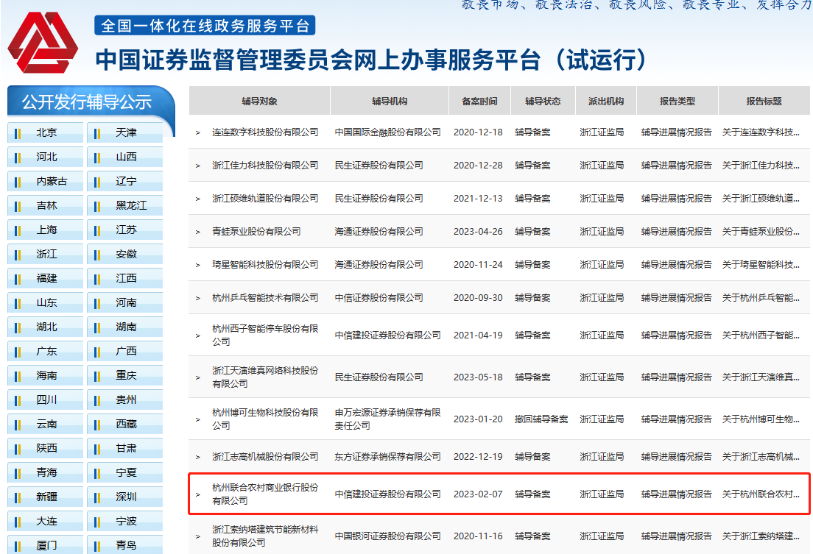
Task: Select 北京 region in sidebar
Action: 46,132
